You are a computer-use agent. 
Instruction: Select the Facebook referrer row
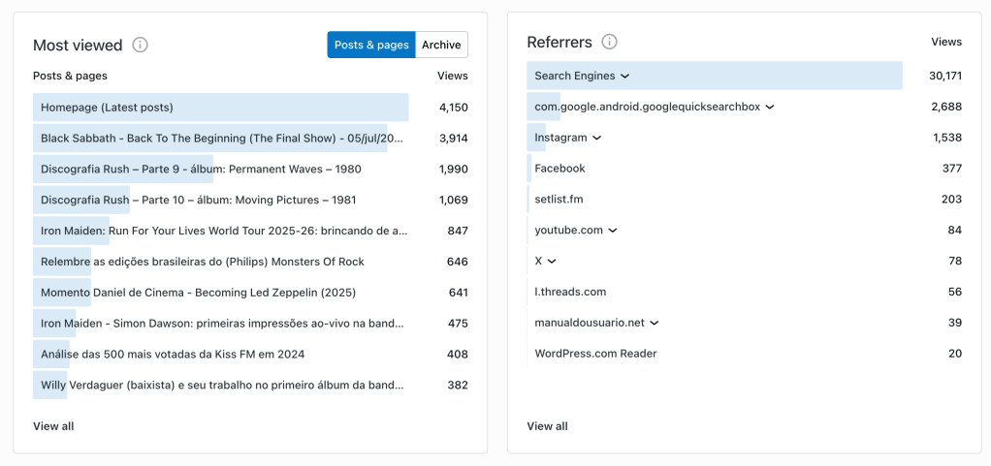[559, 169]
